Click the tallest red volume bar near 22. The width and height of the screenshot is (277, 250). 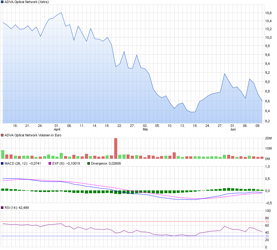click(x=116, y=148)
